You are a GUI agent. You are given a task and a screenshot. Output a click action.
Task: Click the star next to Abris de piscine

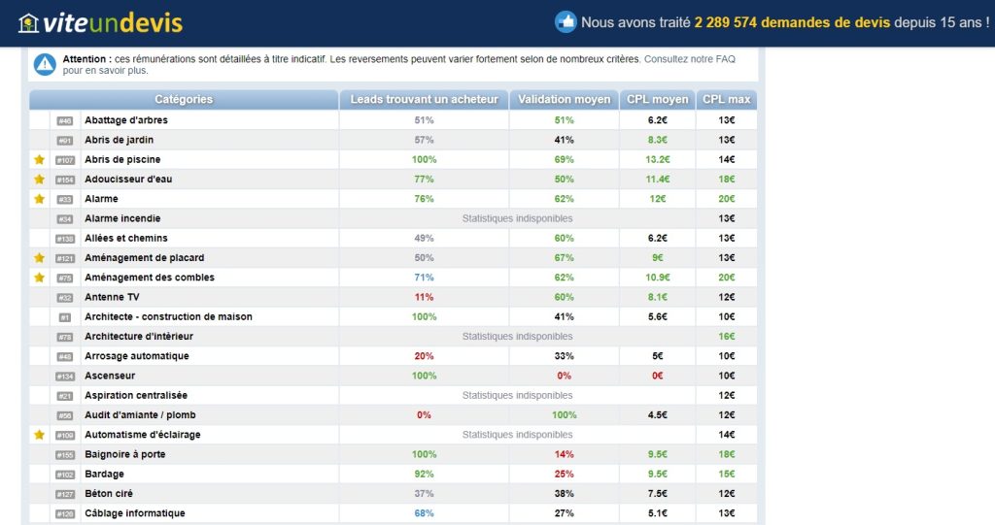pos(39,160)
